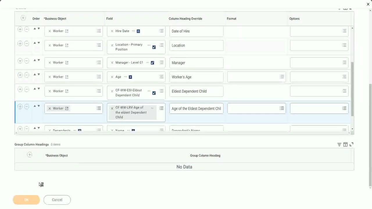Open Business Object prompt for Hire Date row
Screen dimensions: 372x209
coord(99,31)
